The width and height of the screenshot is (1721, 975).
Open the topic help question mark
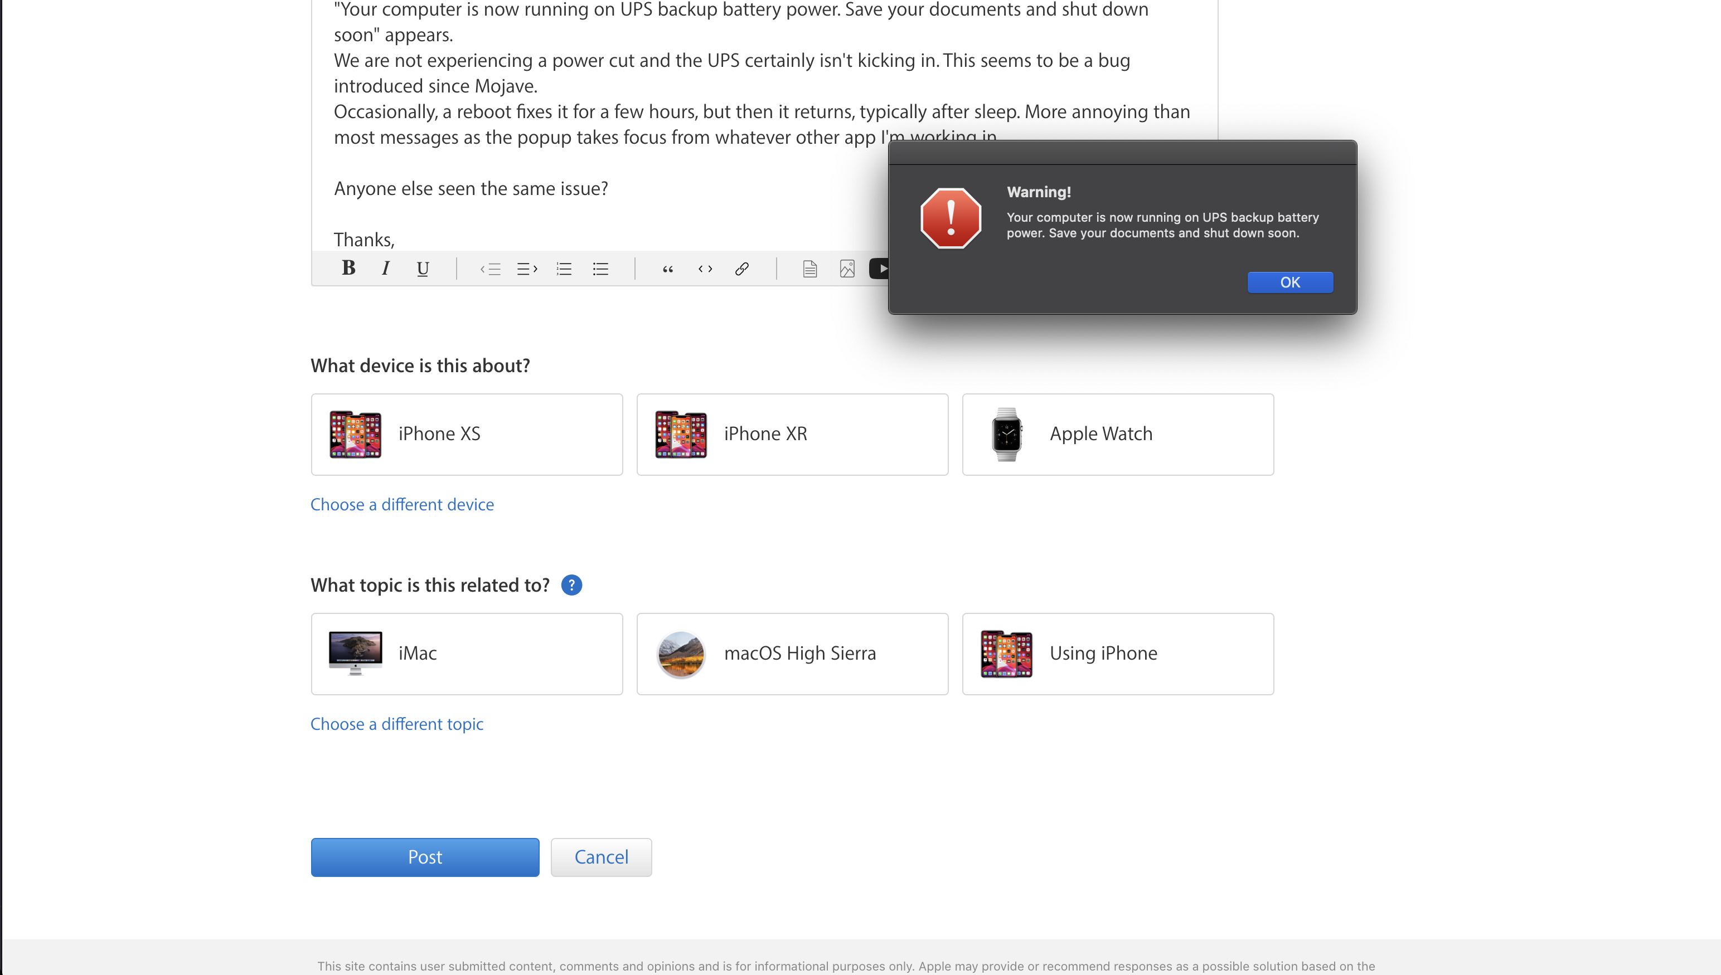click(x=571, y=584)
